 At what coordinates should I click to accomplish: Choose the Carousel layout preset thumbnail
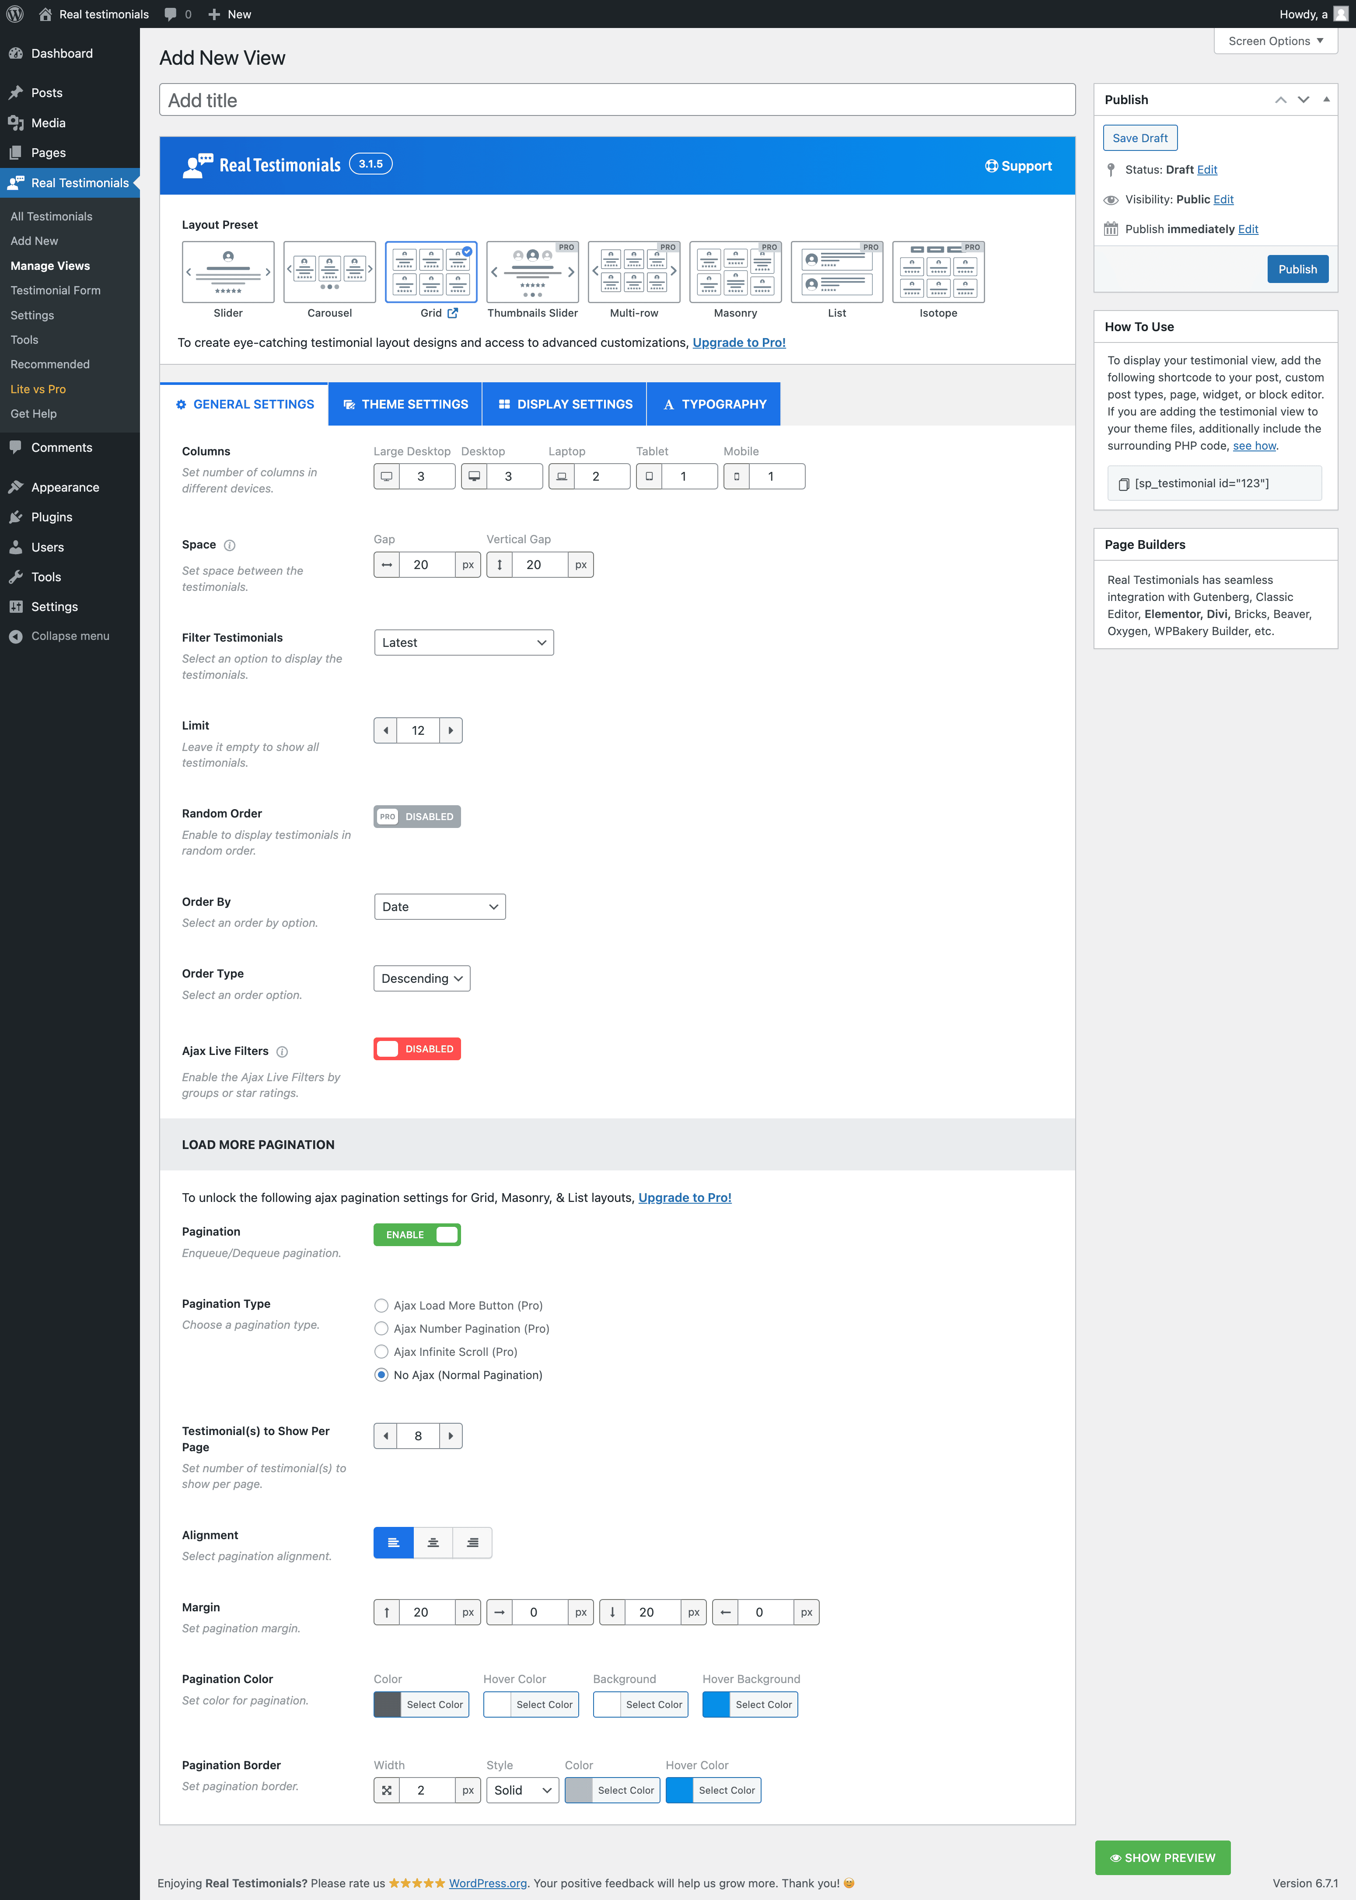pyautogui.click(x=329, y=272)
